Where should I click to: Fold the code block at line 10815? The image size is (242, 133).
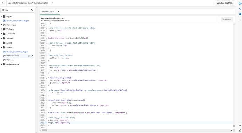coord(46,78)
